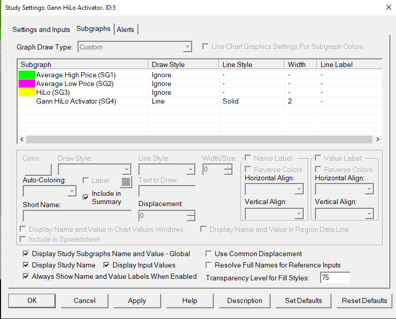This screenshot has height=319, width=396.
Task: Click the Draw Style column header
Action: [184, 64]
